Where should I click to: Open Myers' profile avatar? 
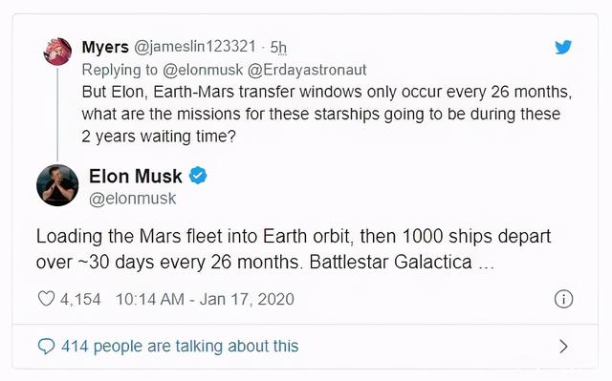57,51
